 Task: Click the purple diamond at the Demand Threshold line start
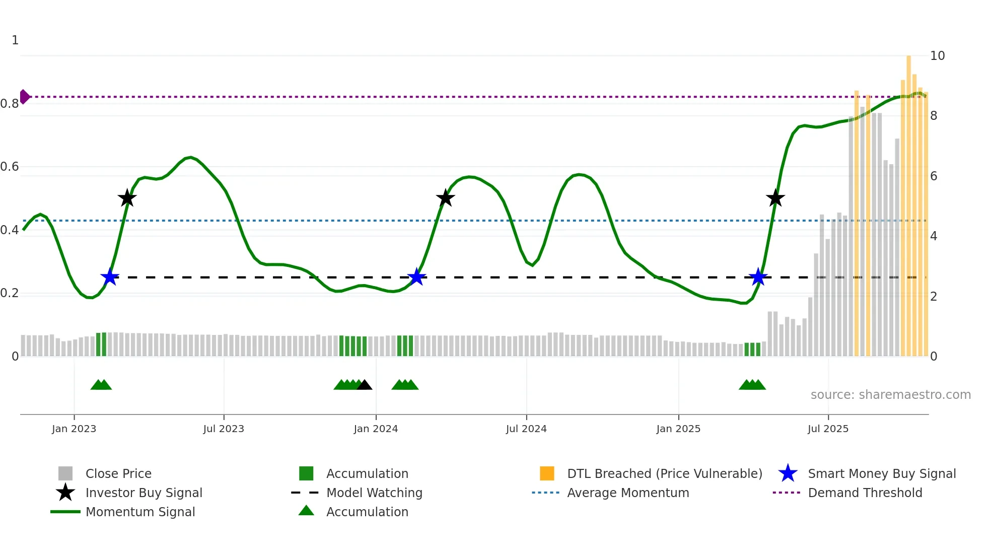25,97
